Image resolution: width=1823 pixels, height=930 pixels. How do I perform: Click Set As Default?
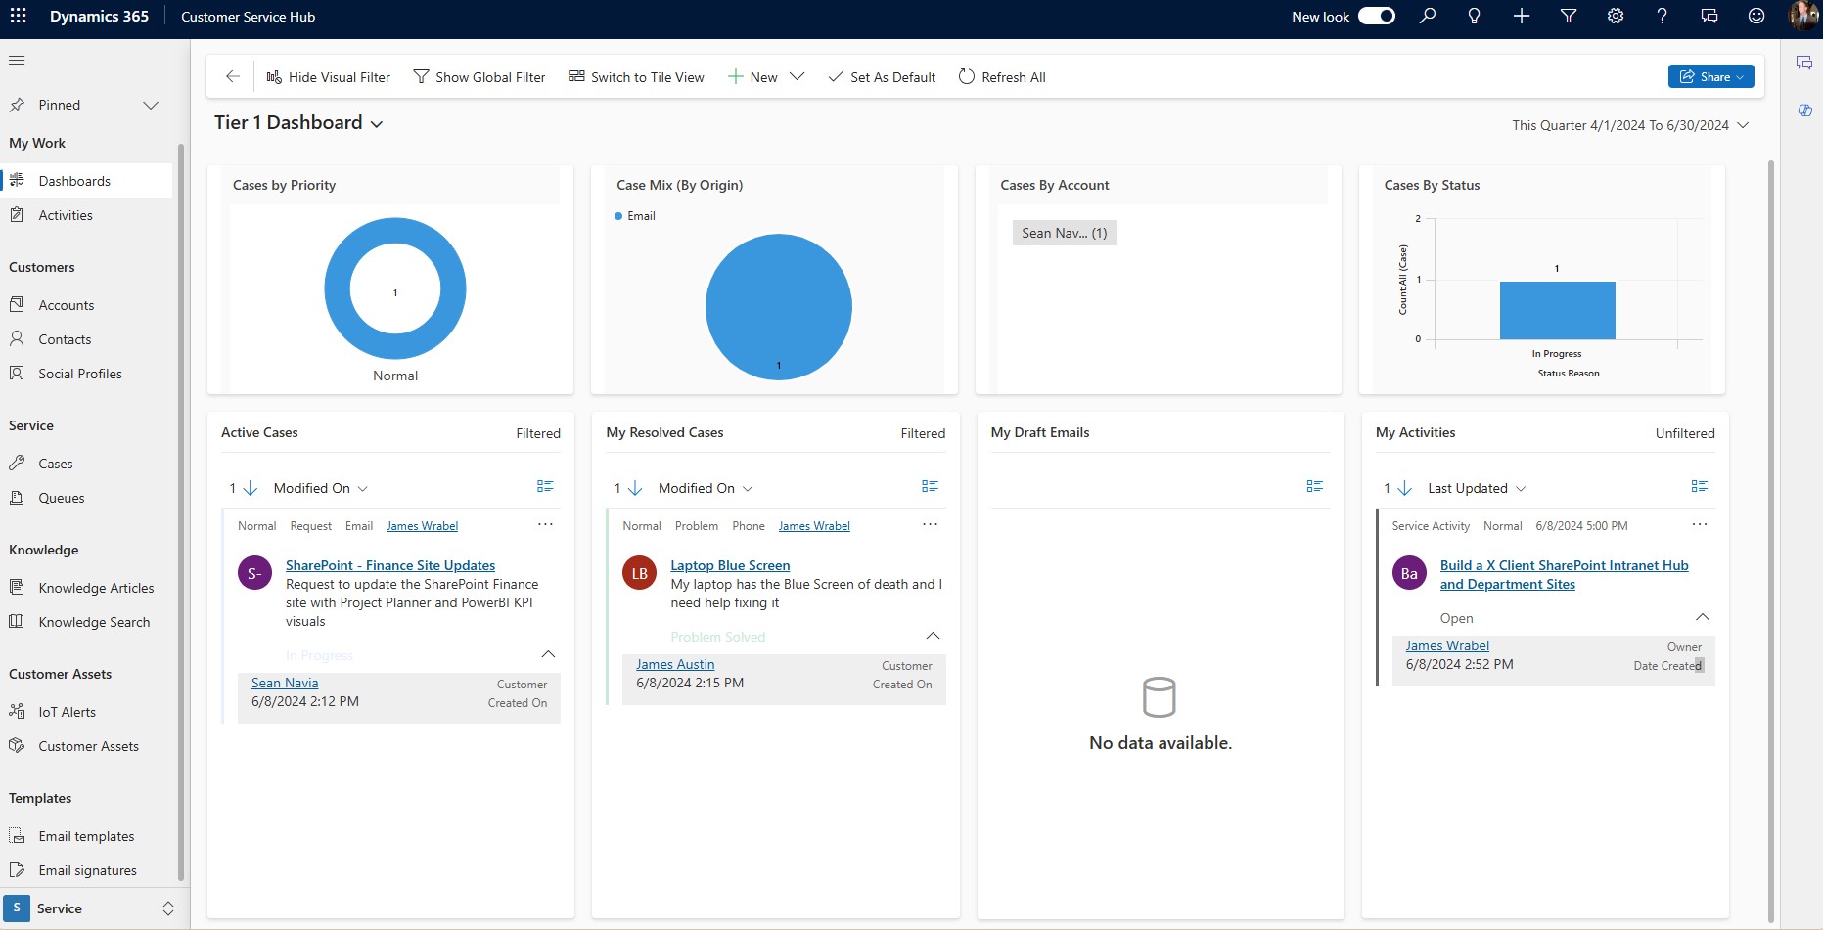pyautogui.click(x=882, y=77)
